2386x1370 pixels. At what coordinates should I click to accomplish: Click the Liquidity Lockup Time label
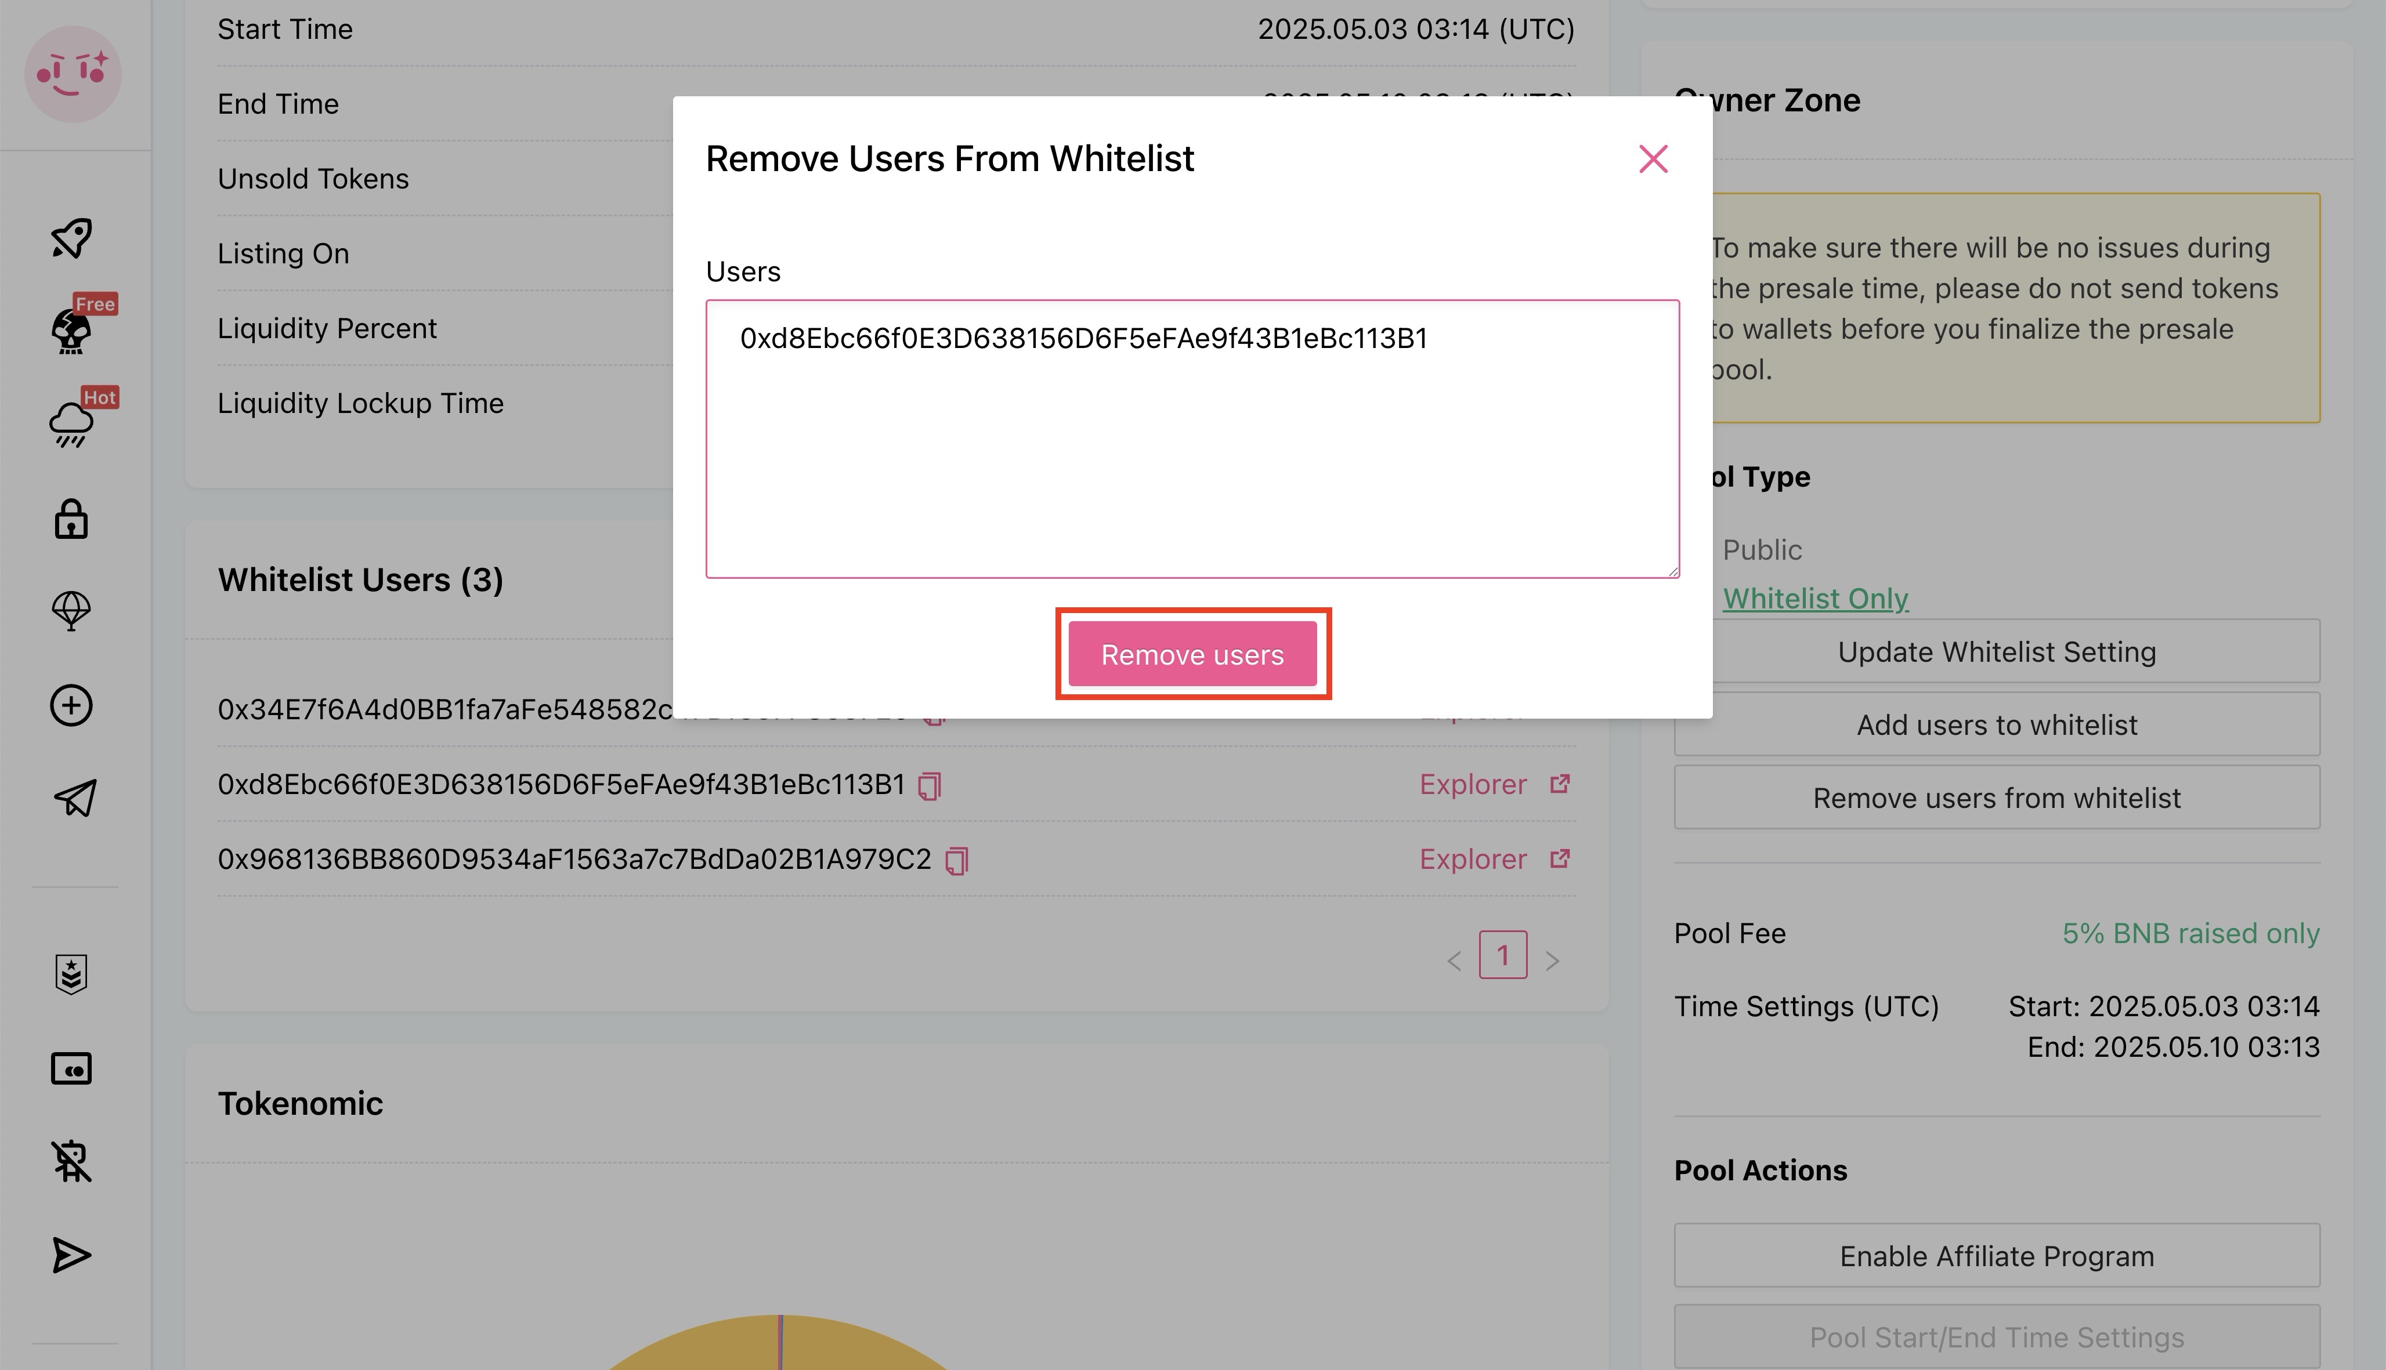(360, 404)
